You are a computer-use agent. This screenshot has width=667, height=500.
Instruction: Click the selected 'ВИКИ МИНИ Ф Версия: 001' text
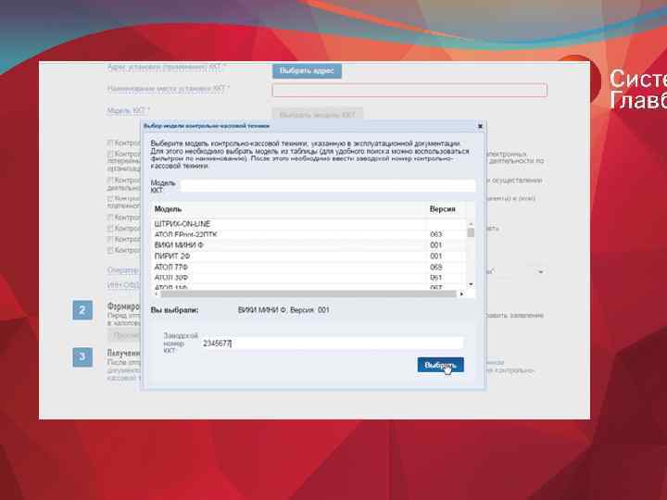(x=283, y=310)
